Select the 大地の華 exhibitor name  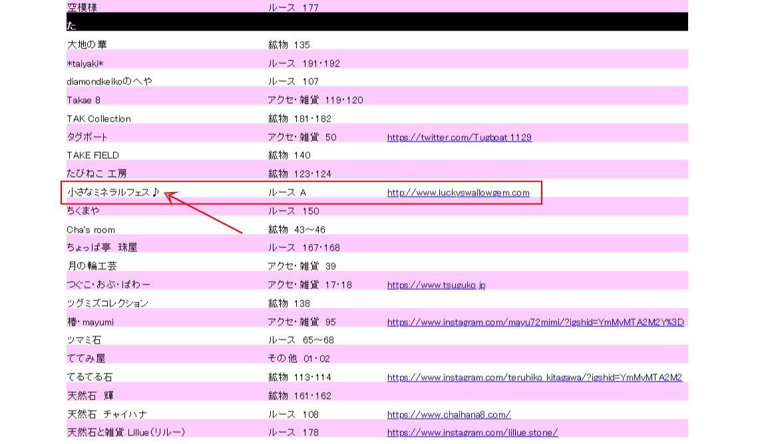click(x=87, y=45)
